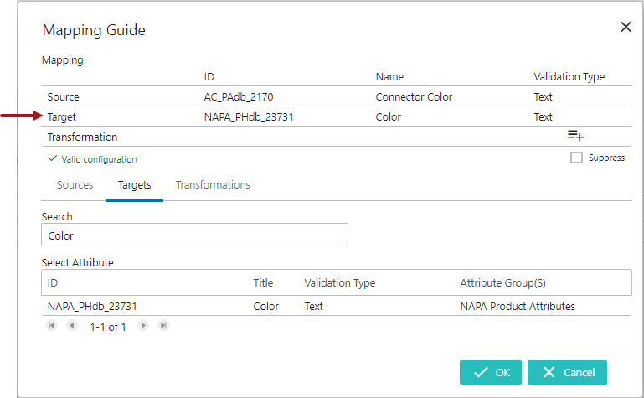This screenshot has width=644, height=398.
Task: Click the Search input field
Action: pos(194,235)
